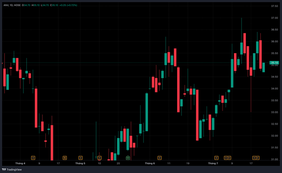
Task: Click the close value C35.10
Action: pos(54,5)
